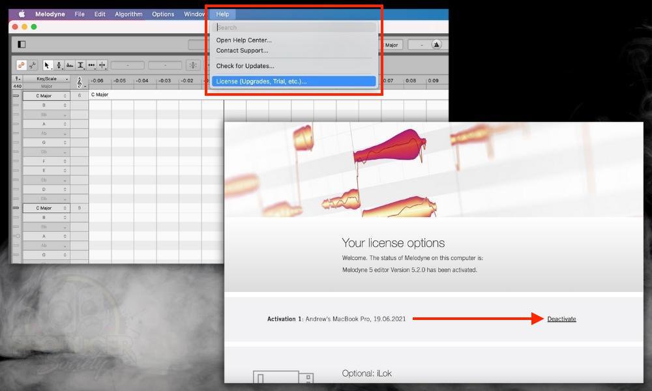Click the -0:02 mark on time ruler
Viewport: 652px width, 391px height.
186,81
